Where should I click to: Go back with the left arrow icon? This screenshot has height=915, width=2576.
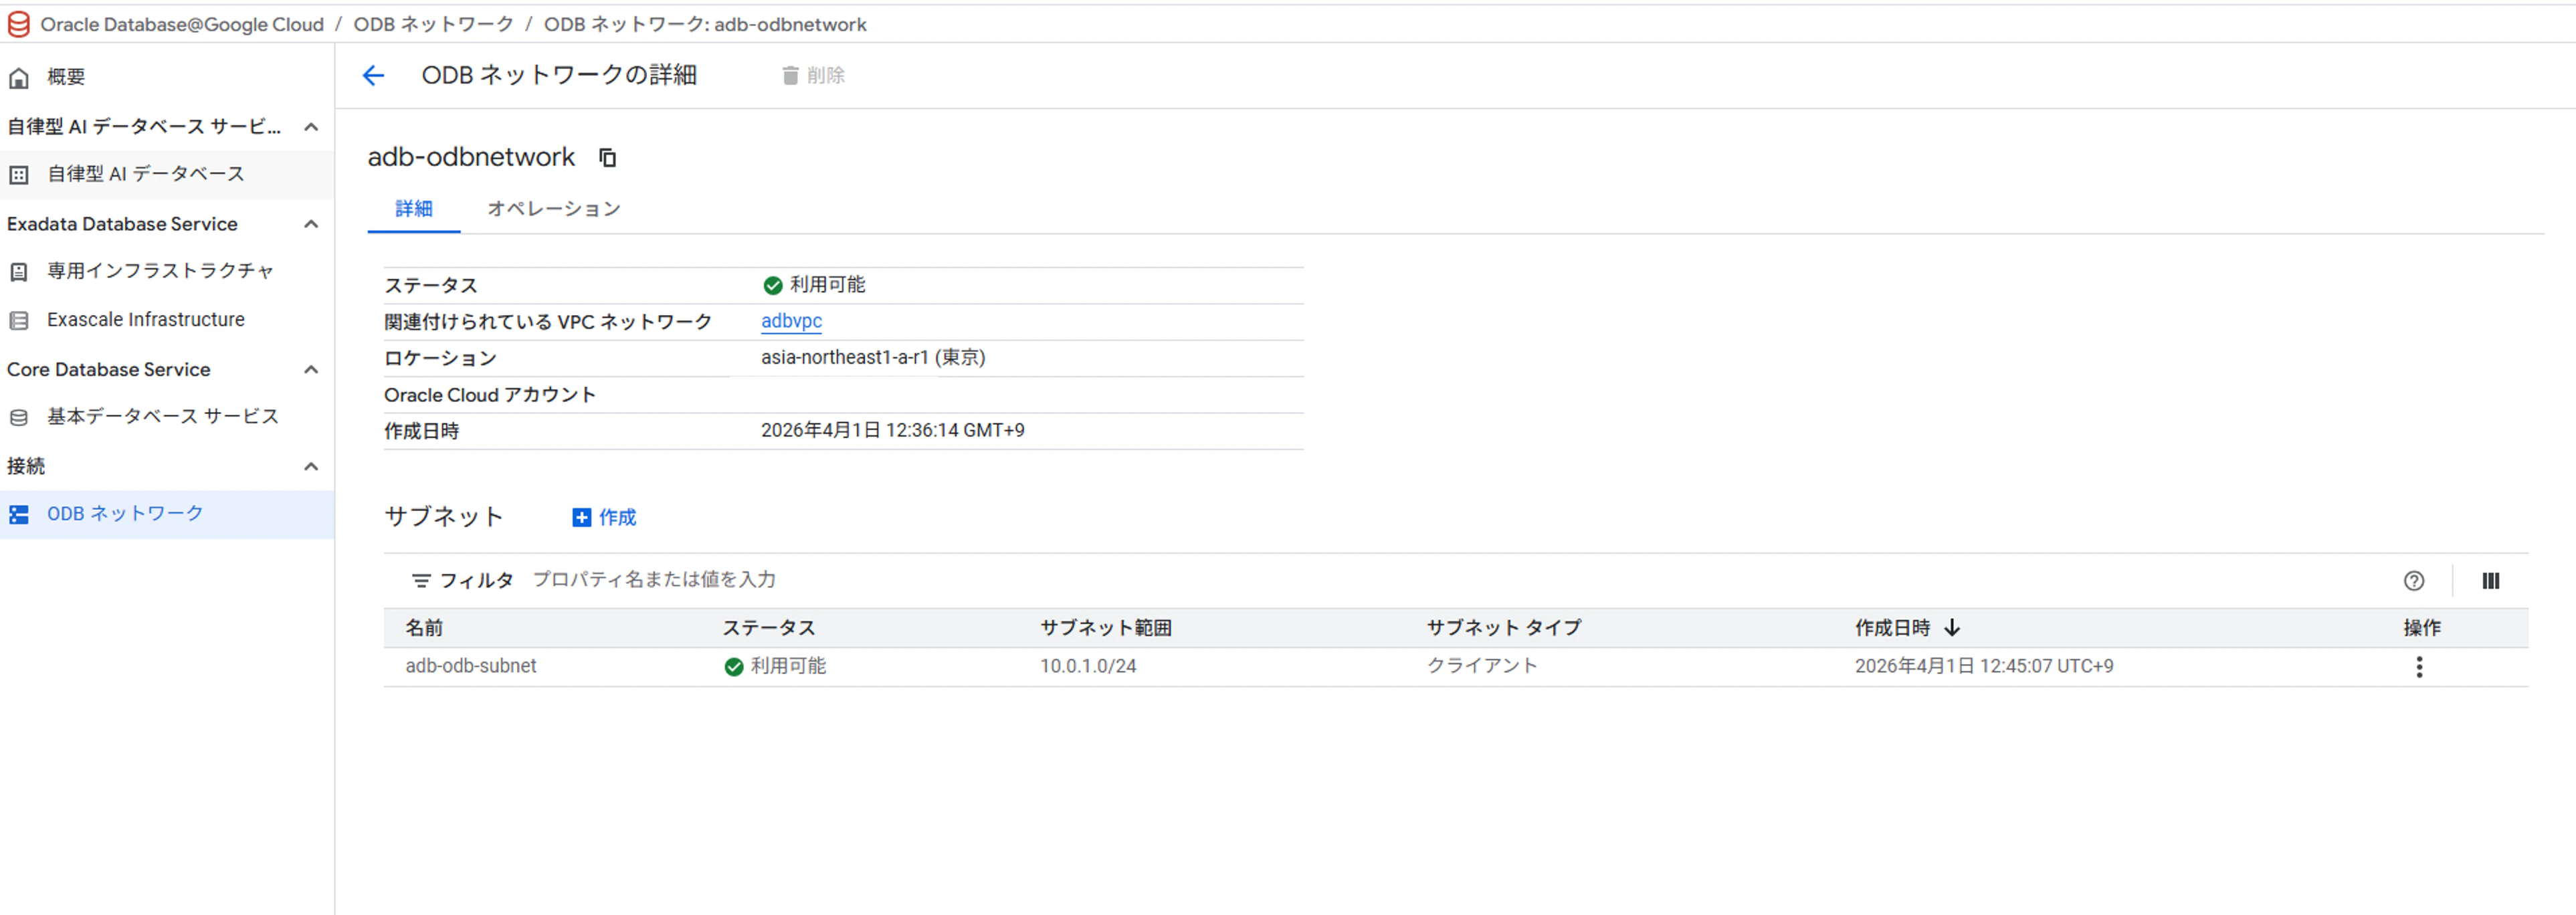[x=373, y=75]
